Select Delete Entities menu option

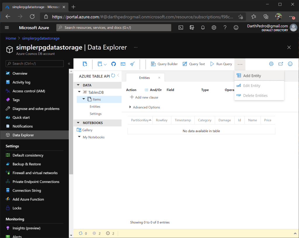click(255, 95)
